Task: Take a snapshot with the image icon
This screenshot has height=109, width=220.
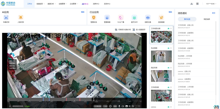Action: tap(127, 106)
